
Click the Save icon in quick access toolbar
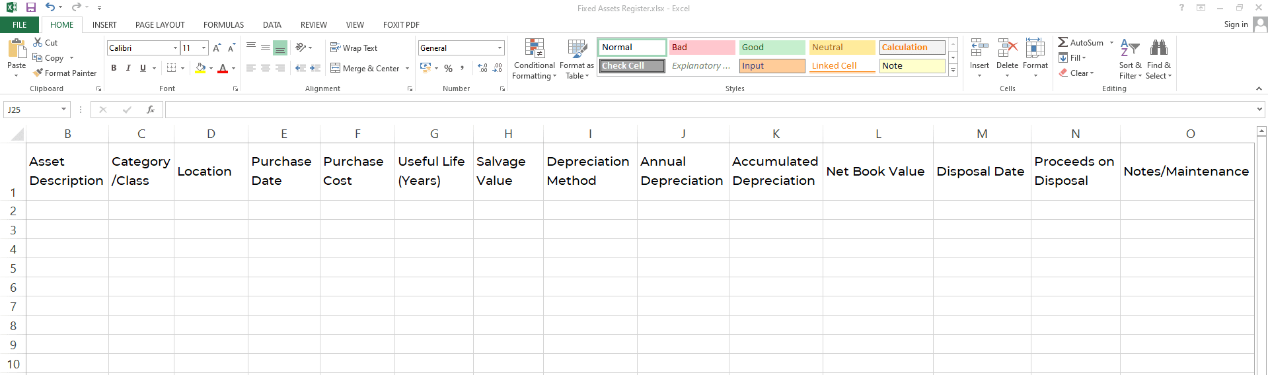31,8
